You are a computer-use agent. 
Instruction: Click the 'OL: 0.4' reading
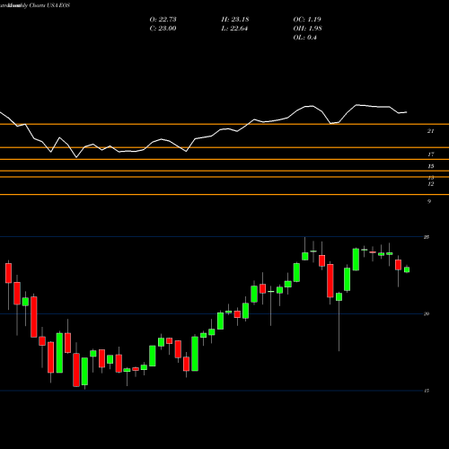[x=304, y=38]
